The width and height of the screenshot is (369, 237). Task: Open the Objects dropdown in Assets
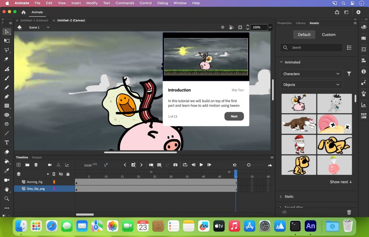311,85
